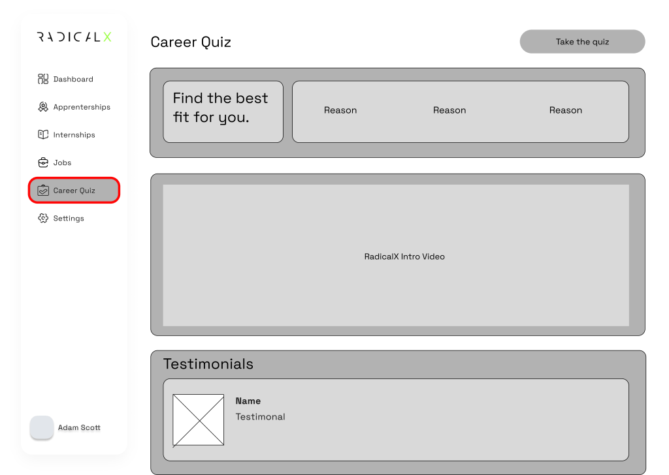
Task: Open the Dashboard menu item
Action: tap(73, 80)
